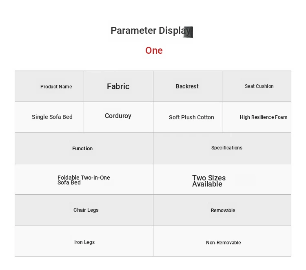
Task: Click the Soft Plush Cotton cell
Action: coord(191,117)
